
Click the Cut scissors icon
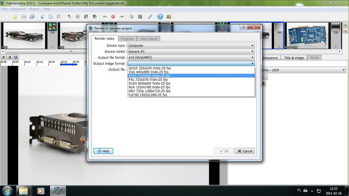42,17
